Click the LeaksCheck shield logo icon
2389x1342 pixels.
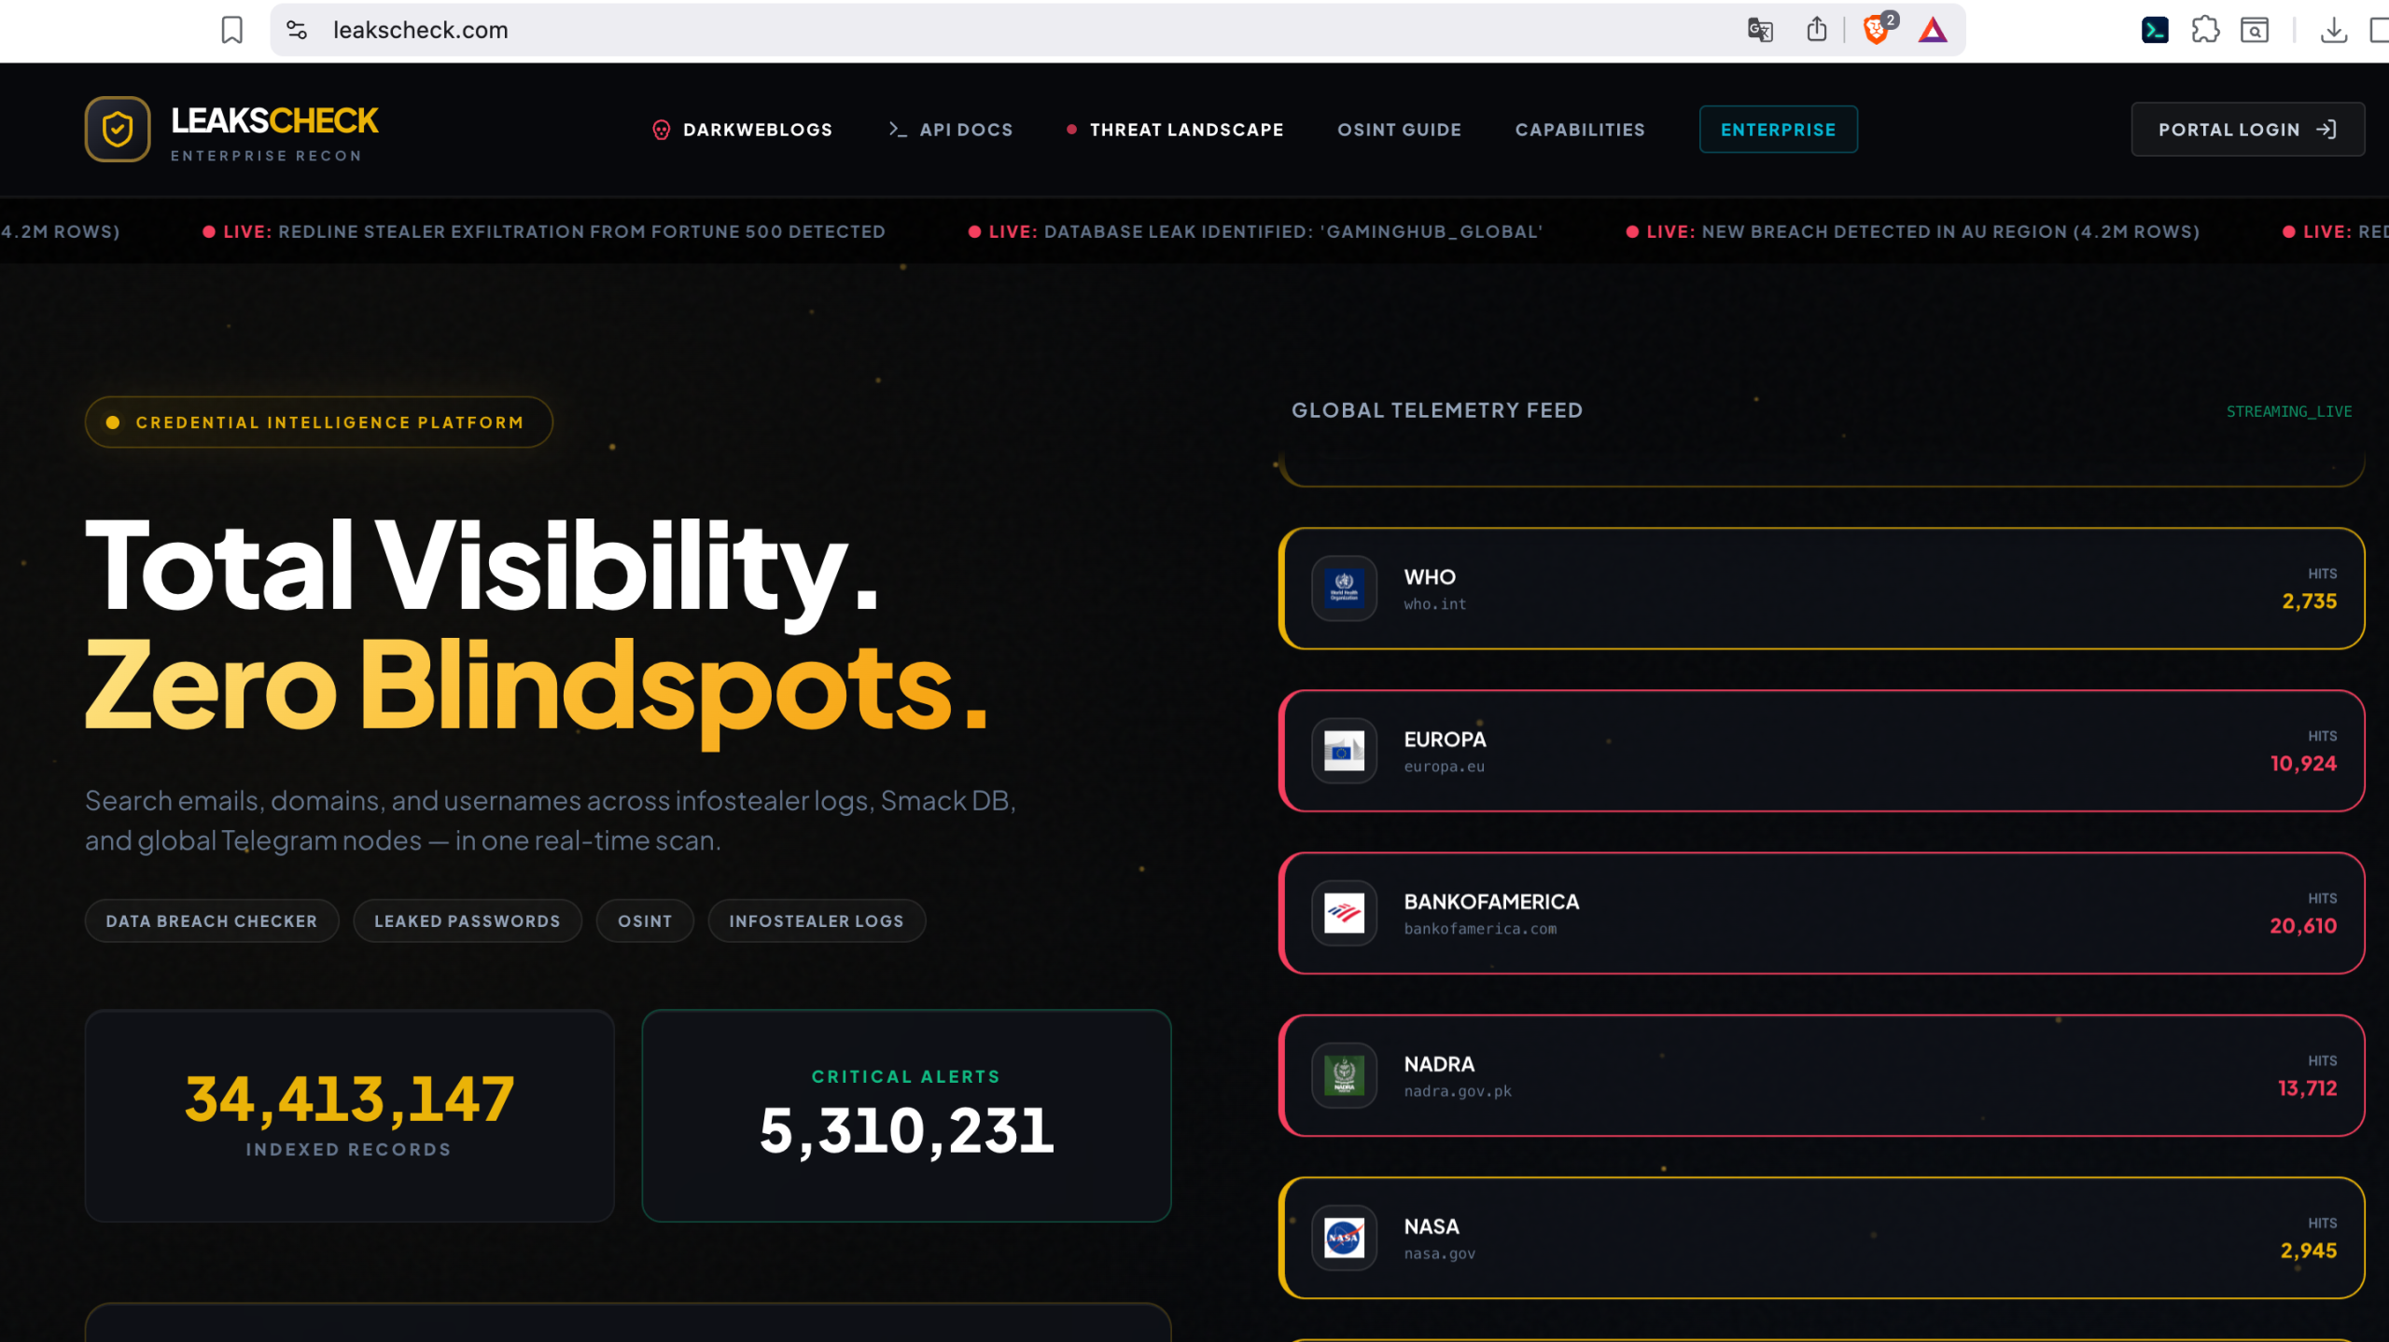click(118, 129)
